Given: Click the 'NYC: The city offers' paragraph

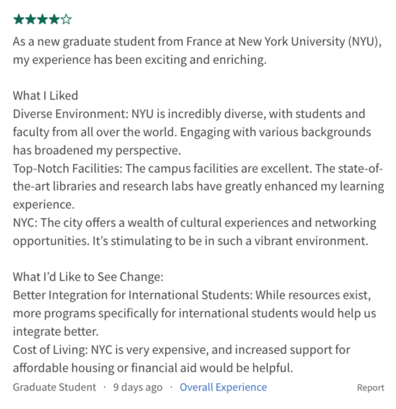Looking at the screenshot, I should [194, 223].
